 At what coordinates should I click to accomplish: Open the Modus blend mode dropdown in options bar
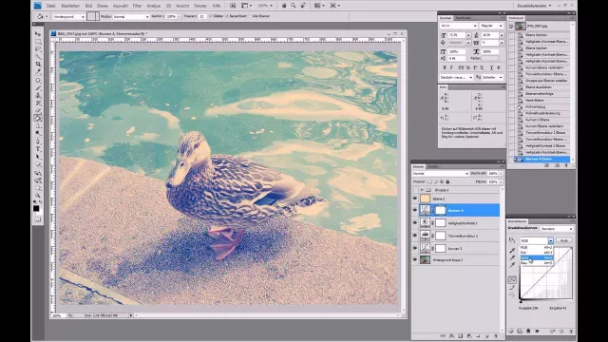click(131, 17)
